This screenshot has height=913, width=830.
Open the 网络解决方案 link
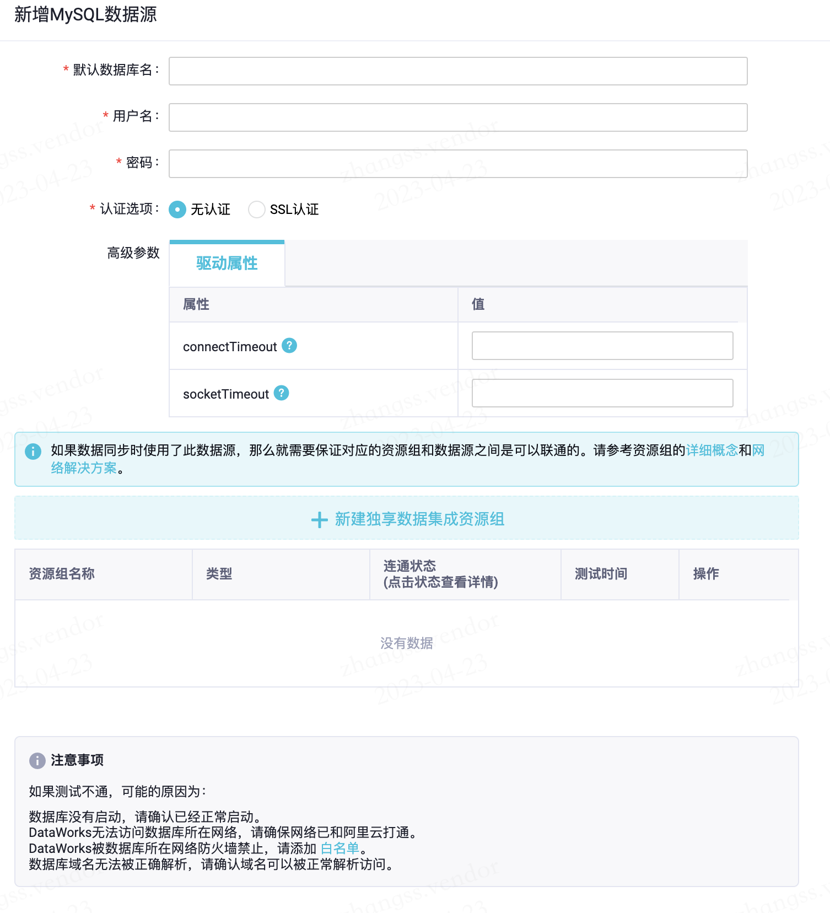84,468
